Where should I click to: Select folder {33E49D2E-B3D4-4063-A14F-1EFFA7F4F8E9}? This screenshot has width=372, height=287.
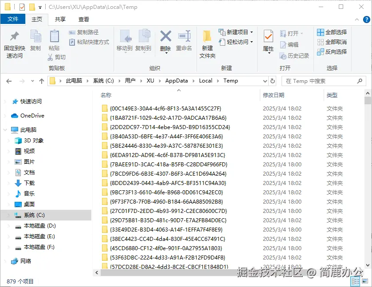[x=162, y=229]
